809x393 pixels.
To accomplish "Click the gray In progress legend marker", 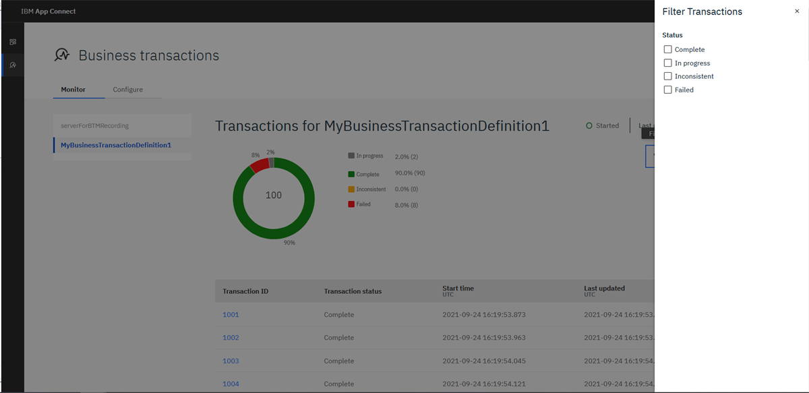I will click(x=351, y=156).
